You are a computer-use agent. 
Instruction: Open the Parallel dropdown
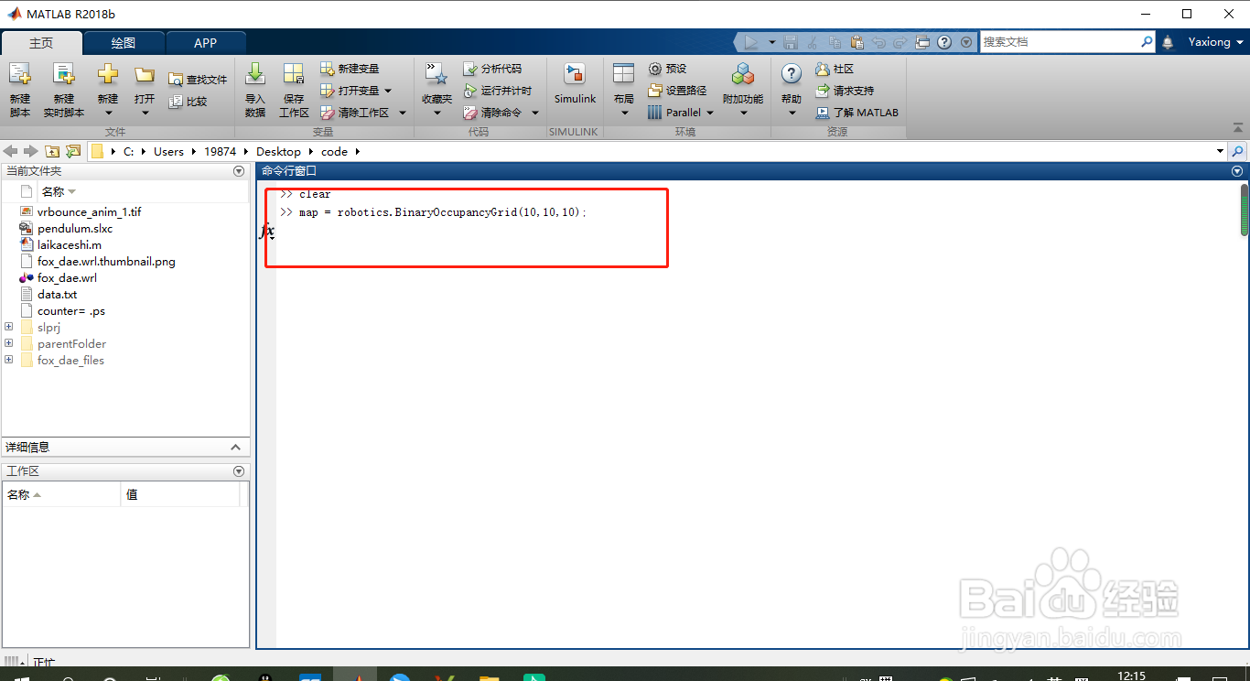pos(710,113)
